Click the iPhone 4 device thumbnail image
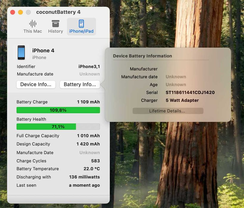 [21, 53]
